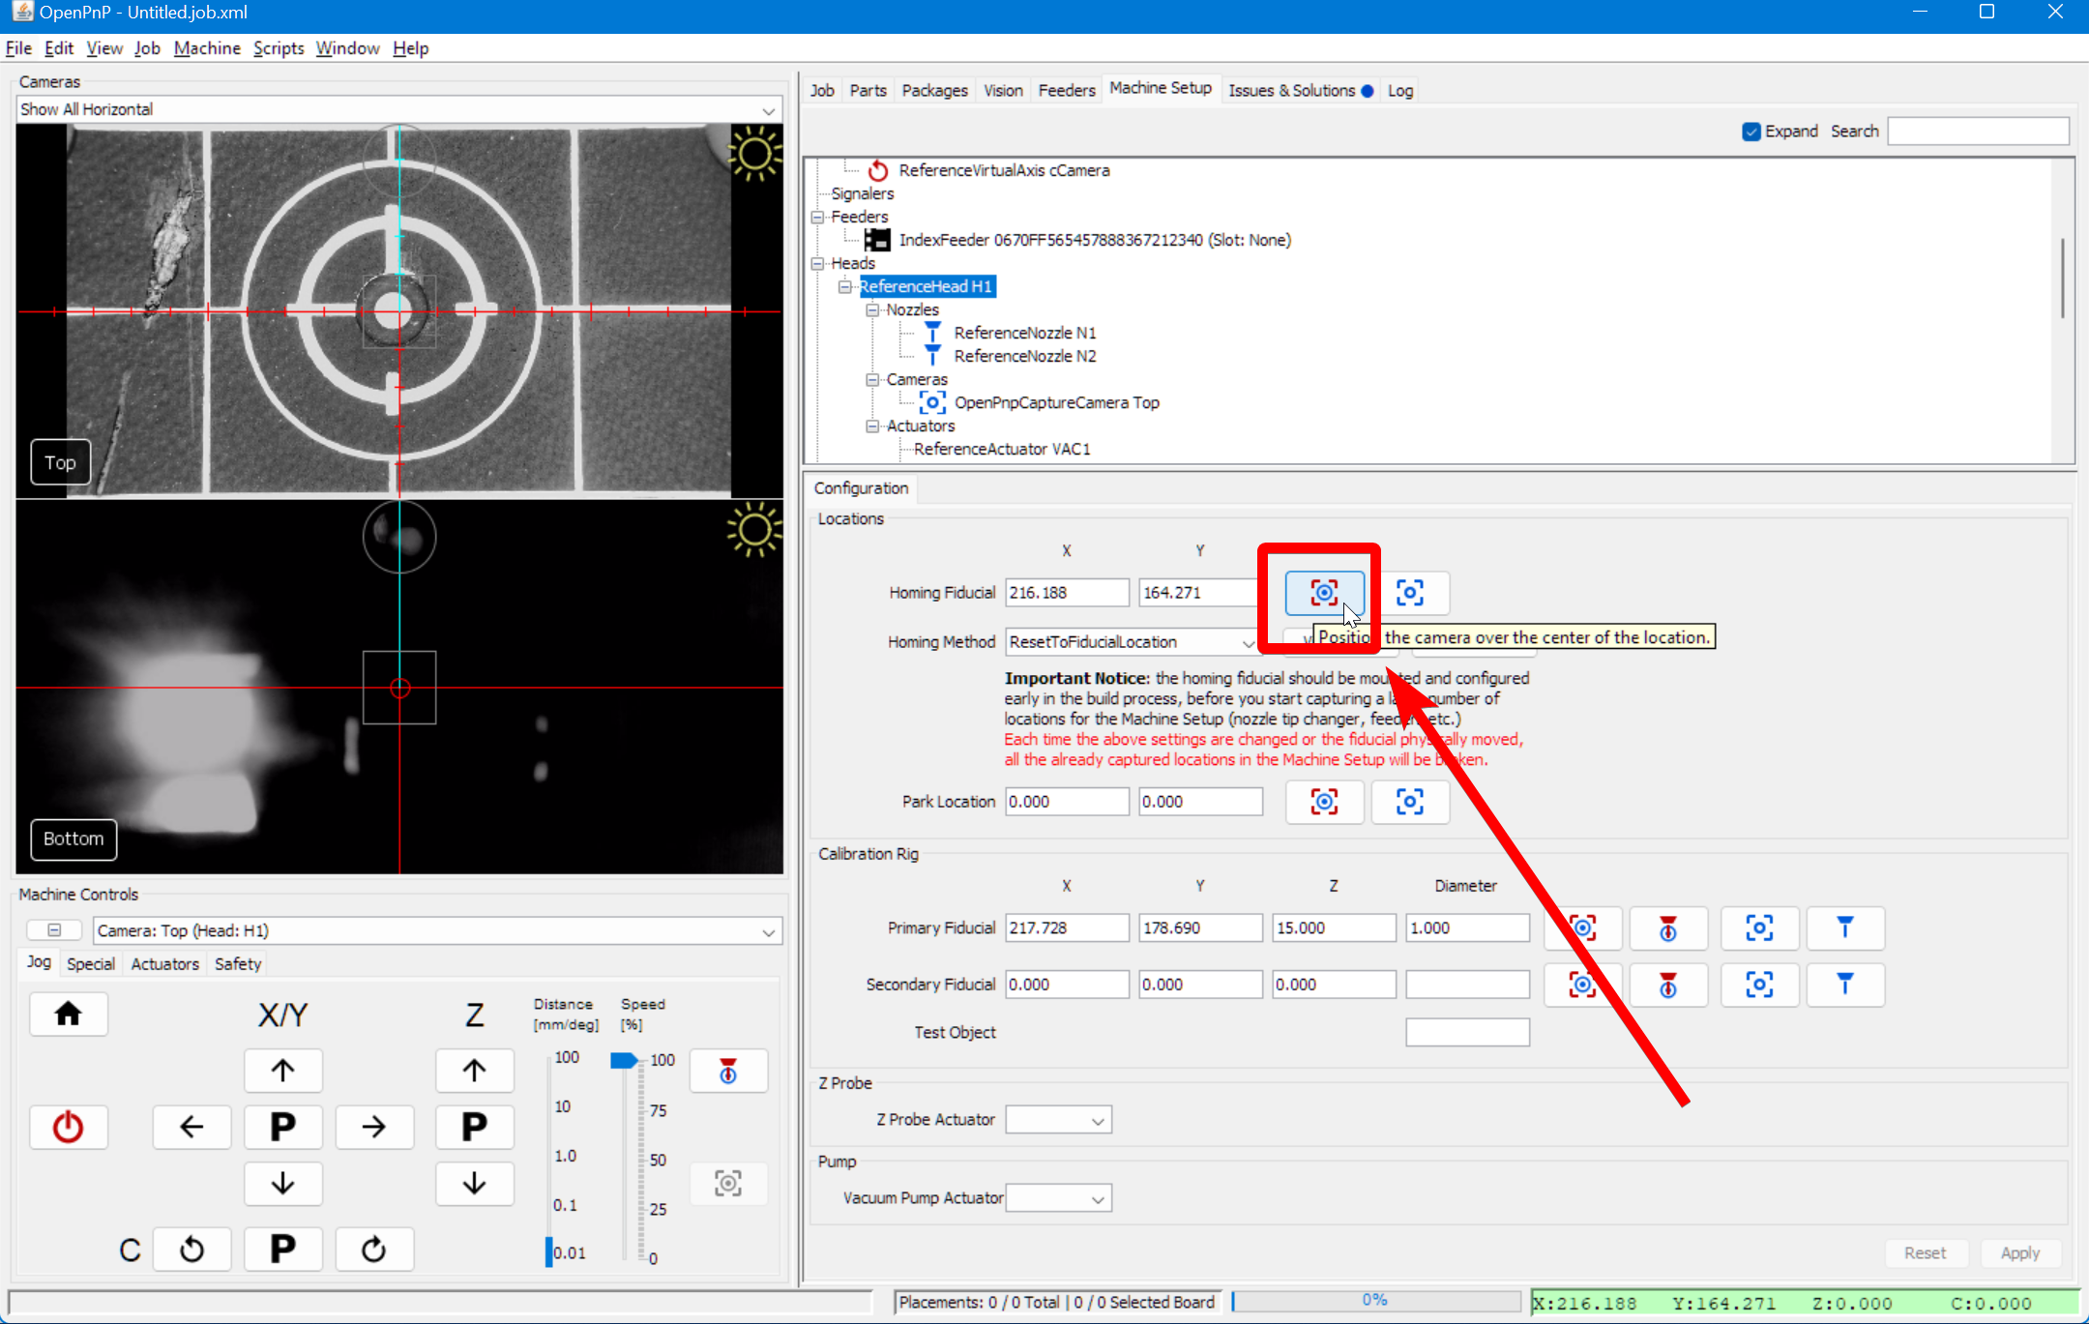Open the Machine menu

207,47
